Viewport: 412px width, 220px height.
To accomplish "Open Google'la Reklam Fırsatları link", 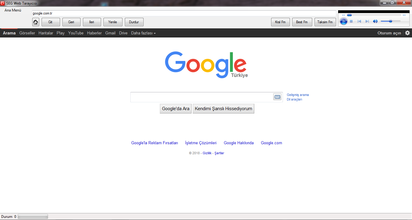I will [154, 143].
